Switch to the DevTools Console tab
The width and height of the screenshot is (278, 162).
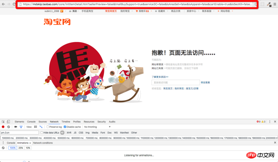point(31,121)
